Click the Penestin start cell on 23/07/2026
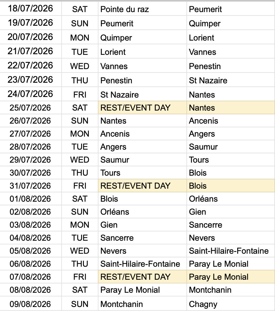 pos(142,80)
